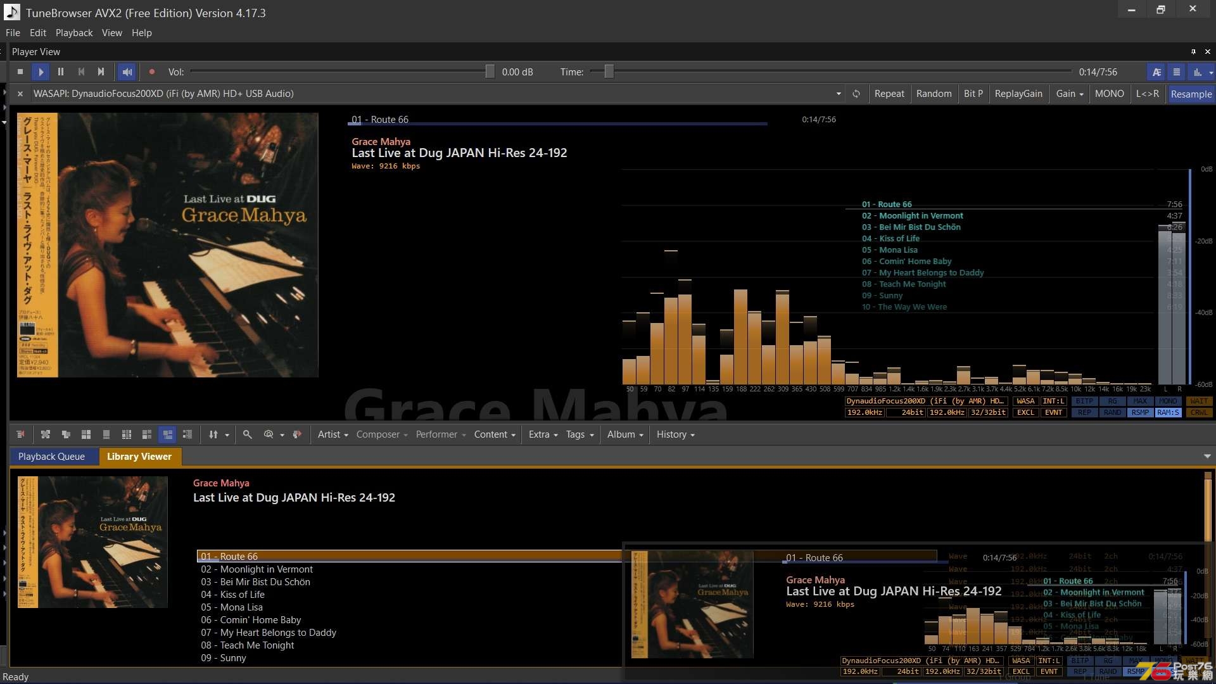Pause the current track
1216x684 pixels.
click(61, 72)
